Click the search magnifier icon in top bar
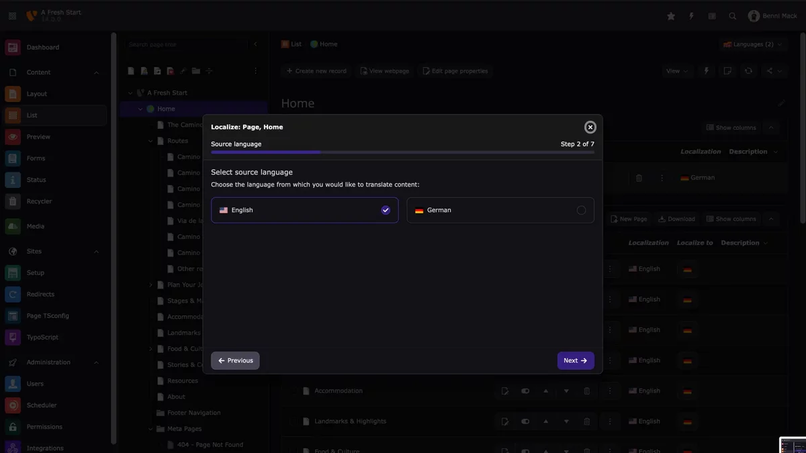The height and width of the screenshot is (453, 806). (733, 16)
